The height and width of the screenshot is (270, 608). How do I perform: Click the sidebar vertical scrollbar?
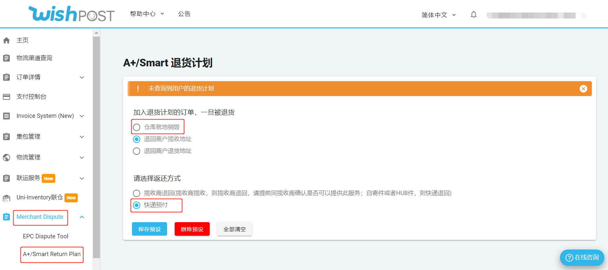(96, 145)
